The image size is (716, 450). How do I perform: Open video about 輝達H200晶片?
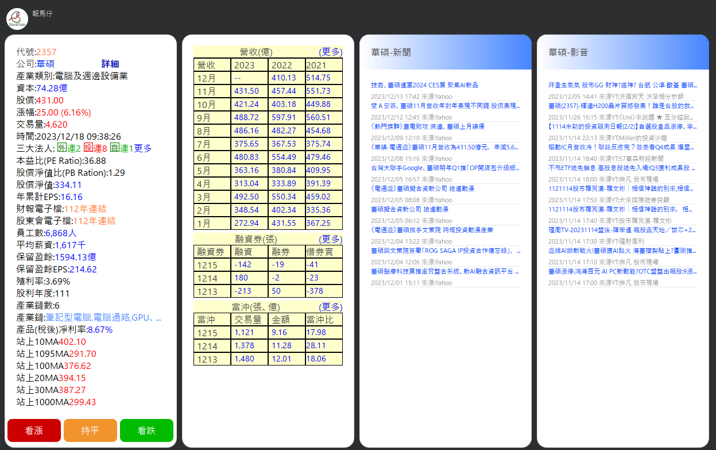[622, 106]
